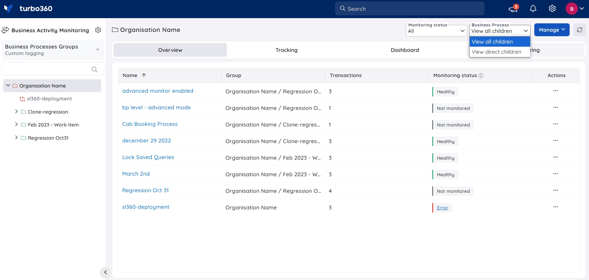The height and width of the screenshot is (280, 589).
Task: Click Healthy status of advanced monitor enabled
Action: coord(445,92)
